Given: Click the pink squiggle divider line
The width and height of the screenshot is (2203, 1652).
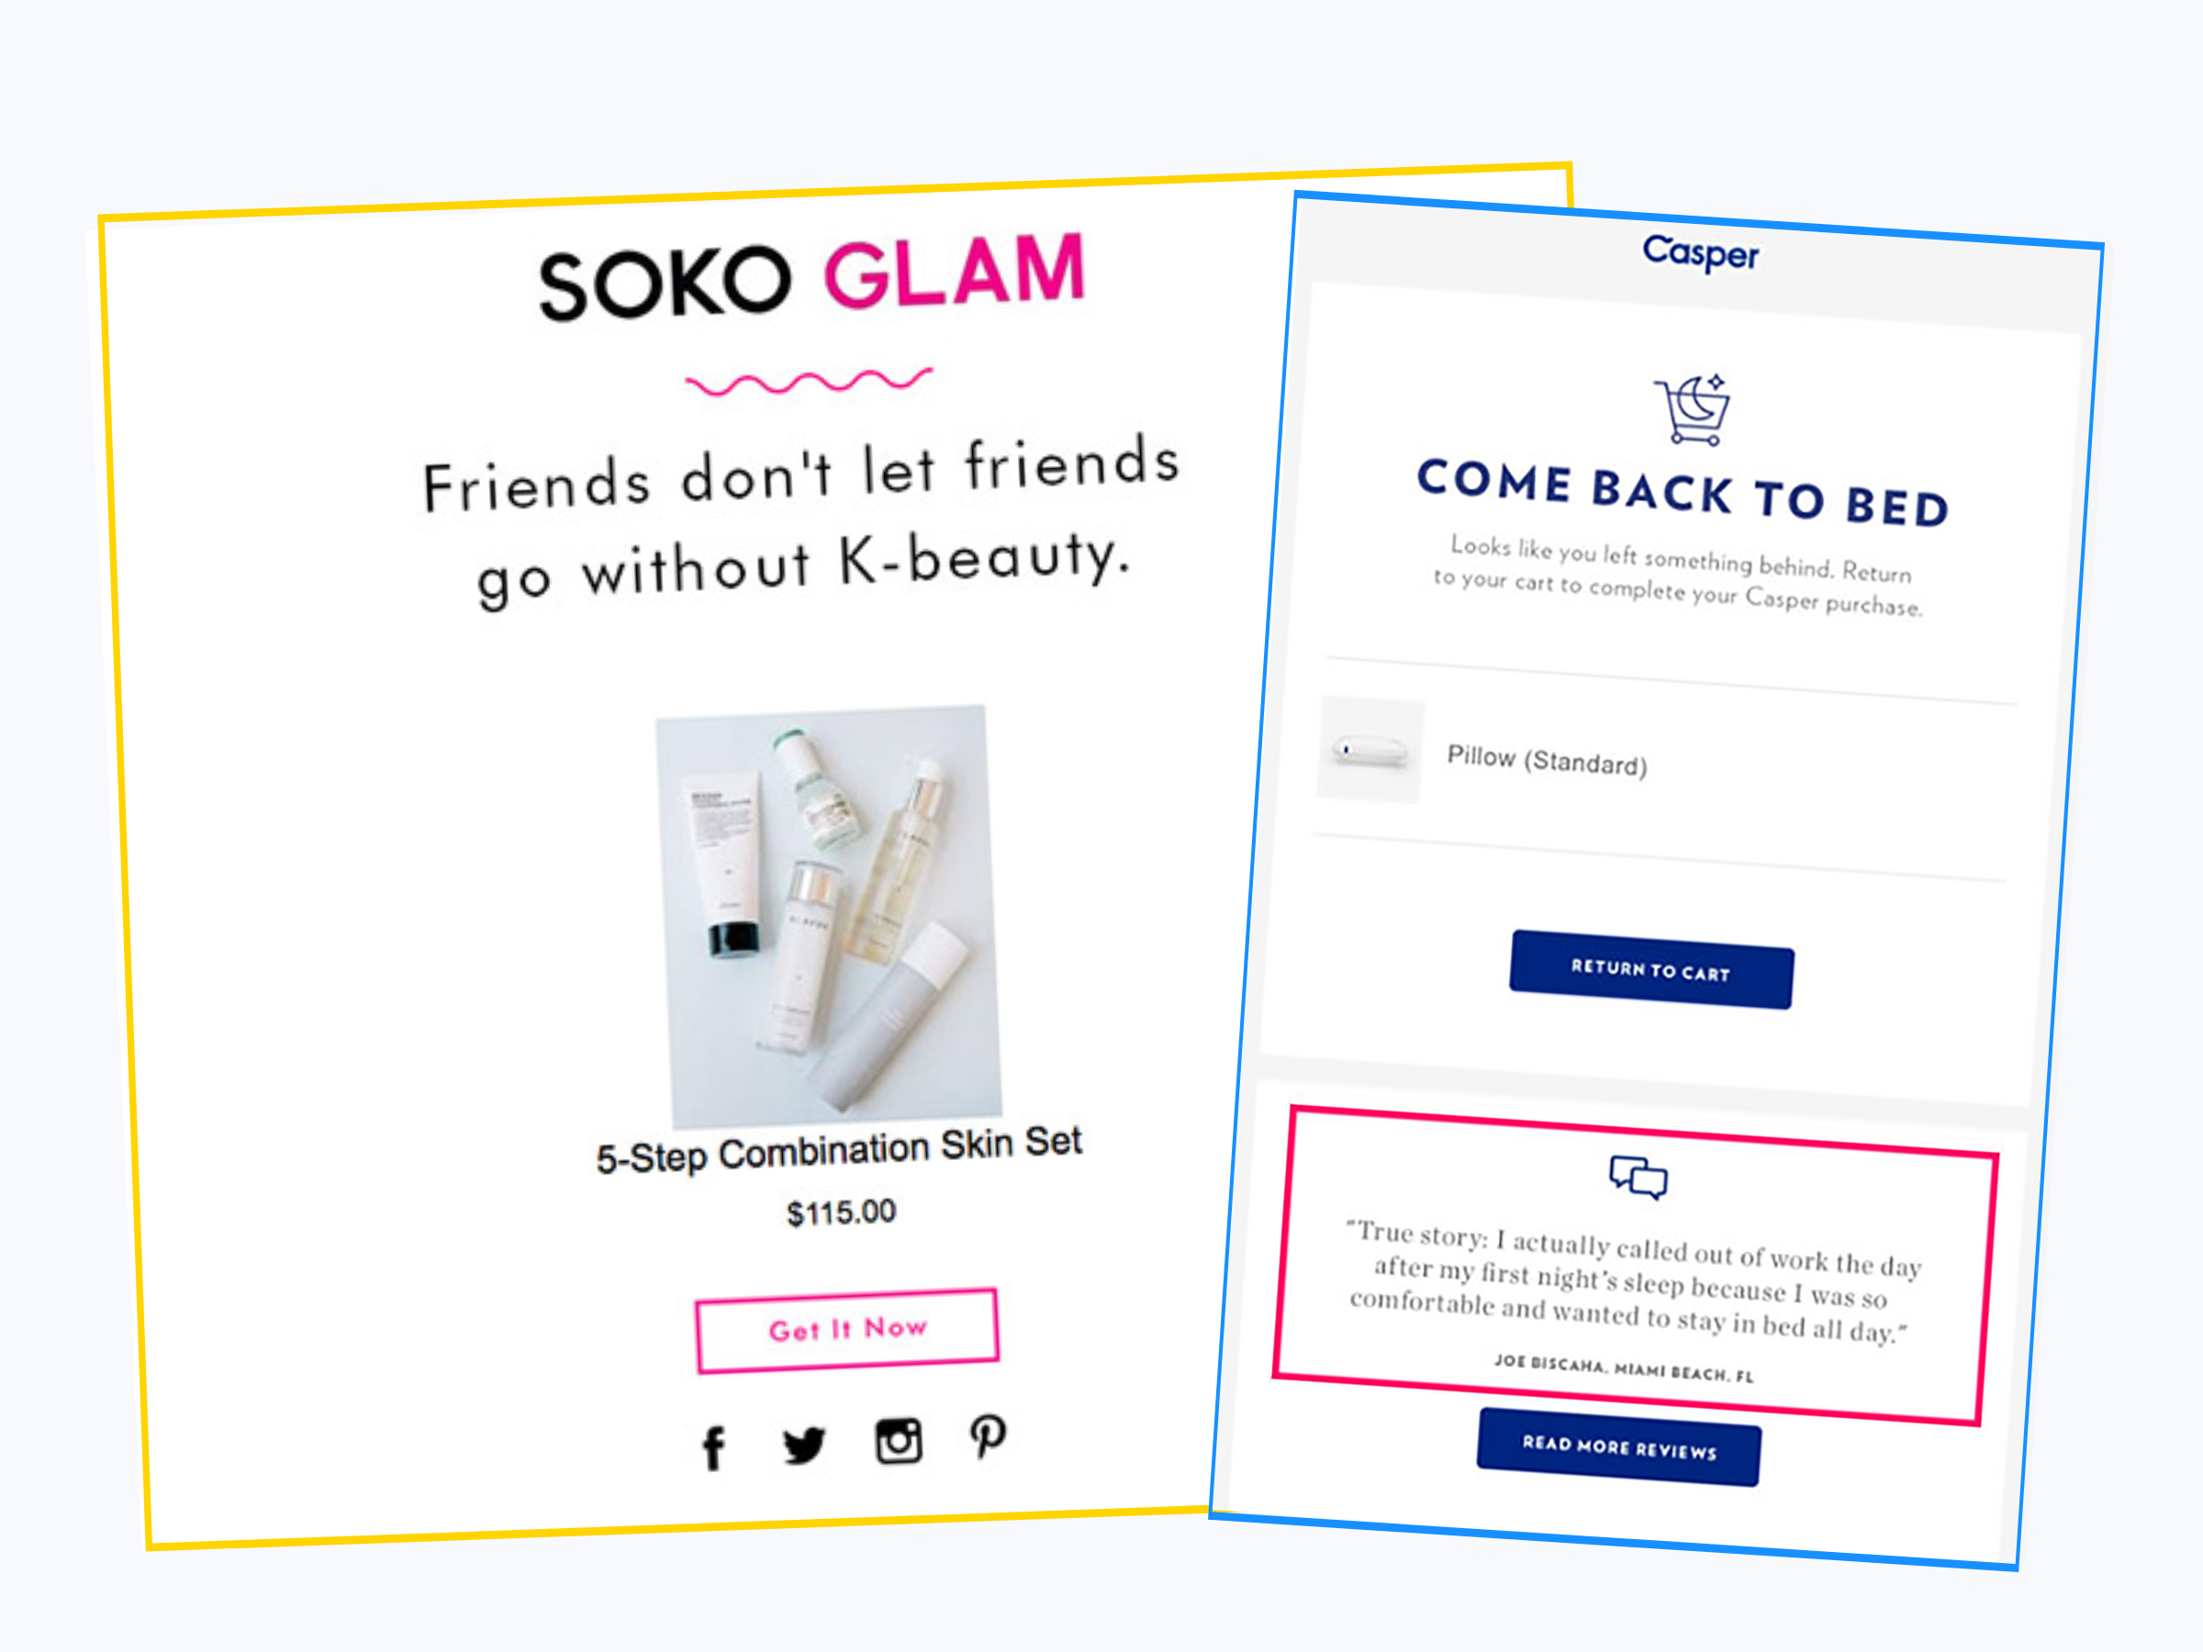Looking at the screenshot, I should click(x=809, y=382).
